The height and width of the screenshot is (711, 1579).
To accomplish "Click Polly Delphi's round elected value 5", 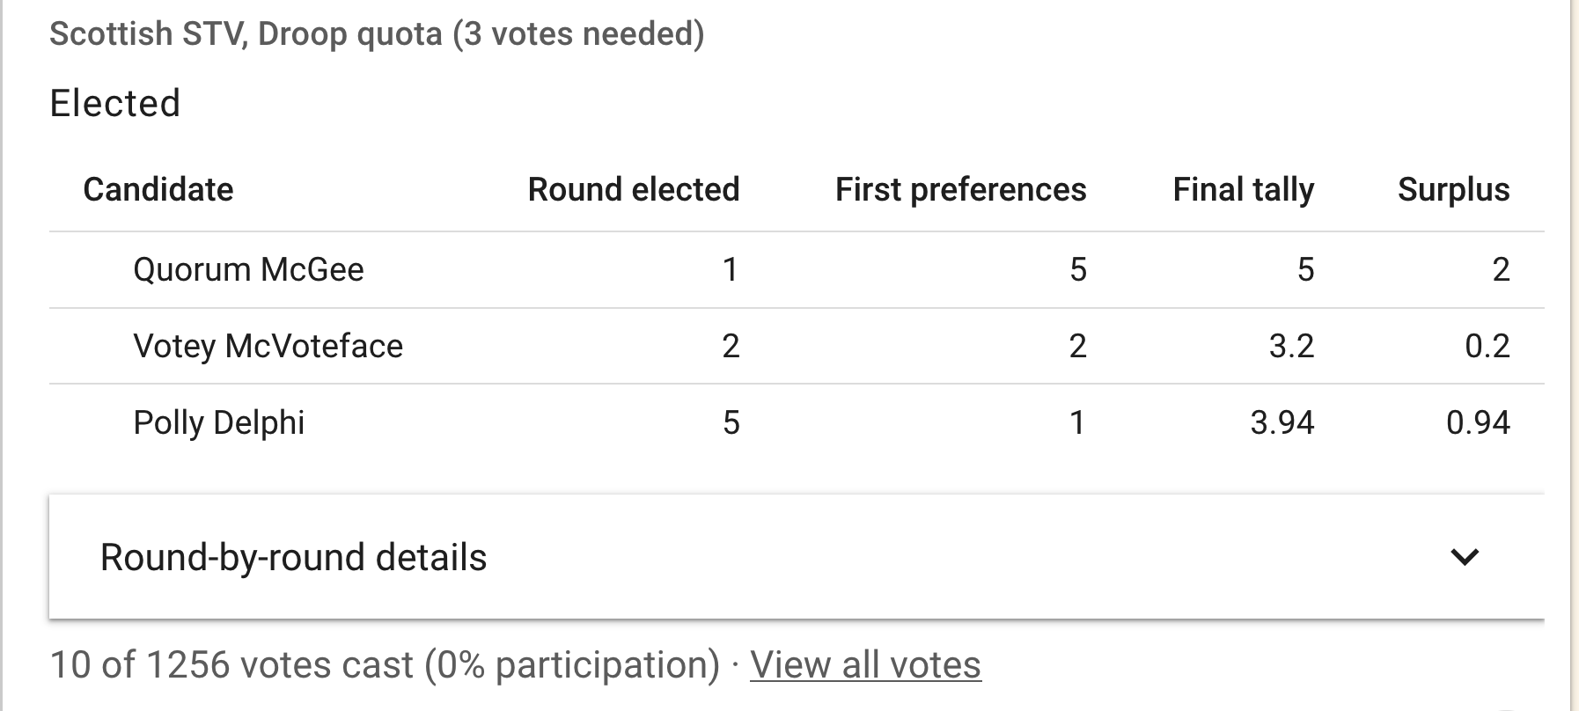I will [731, 422].
